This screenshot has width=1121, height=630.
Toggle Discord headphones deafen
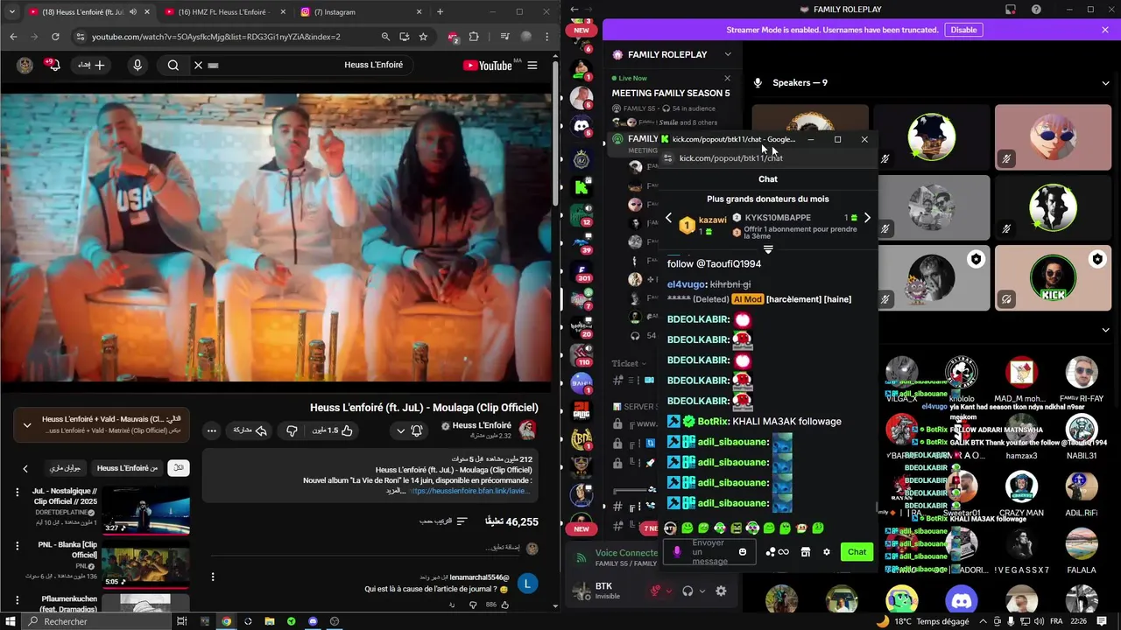pos(687,591)
